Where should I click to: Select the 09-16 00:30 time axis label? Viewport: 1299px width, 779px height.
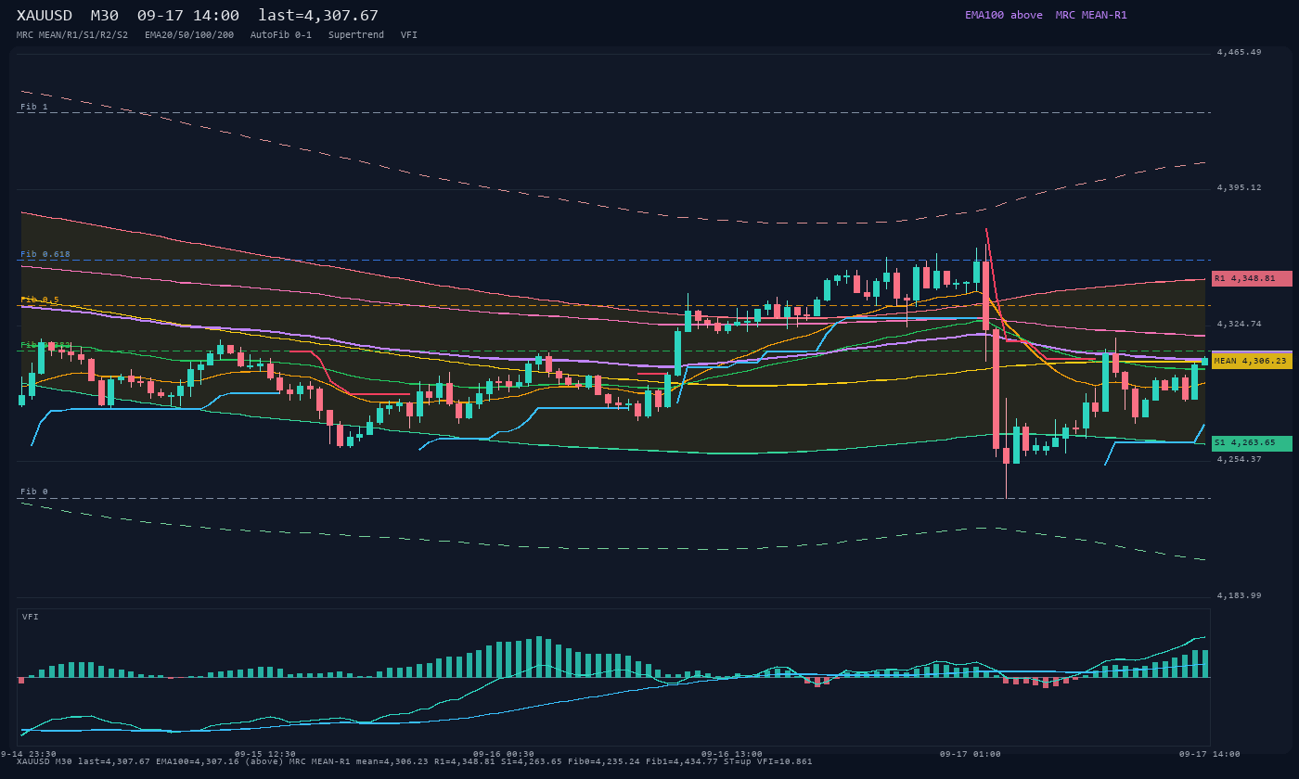pos(504,754)
